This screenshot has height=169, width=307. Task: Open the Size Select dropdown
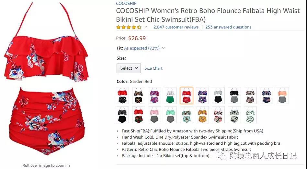pos(129,68)
